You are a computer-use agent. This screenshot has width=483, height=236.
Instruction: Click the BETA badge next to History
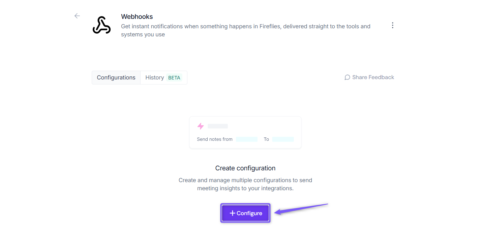pyautogui.click(x=174, y=78)
